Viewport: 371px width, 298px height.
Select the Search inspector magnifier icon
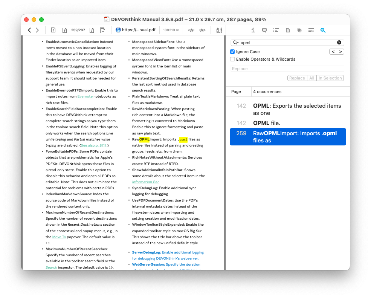pos(323,30)
